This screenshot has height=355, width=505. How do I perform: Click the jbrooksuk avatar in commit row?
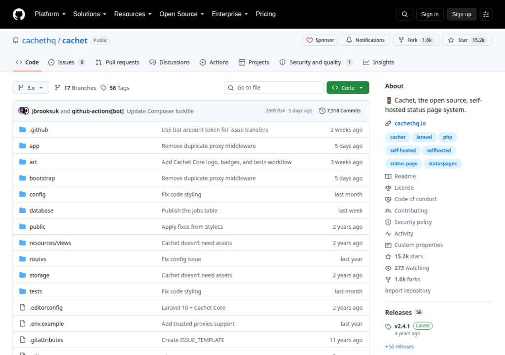22,111
